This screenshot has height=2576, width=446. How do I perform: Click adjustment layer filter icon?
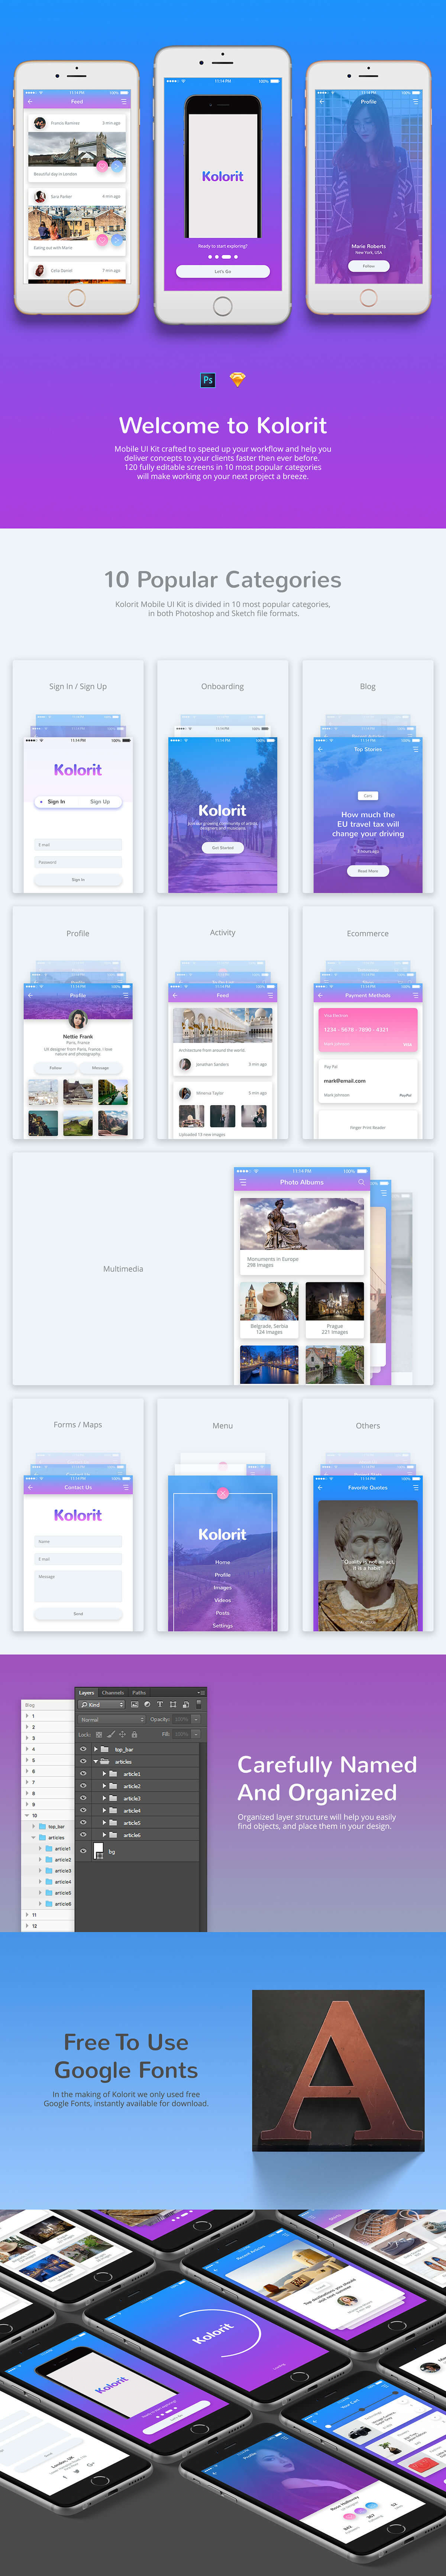pyautogui.click(x=147, y=1704)
